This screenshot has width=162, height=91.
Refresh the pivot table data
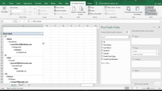(74, 11)
